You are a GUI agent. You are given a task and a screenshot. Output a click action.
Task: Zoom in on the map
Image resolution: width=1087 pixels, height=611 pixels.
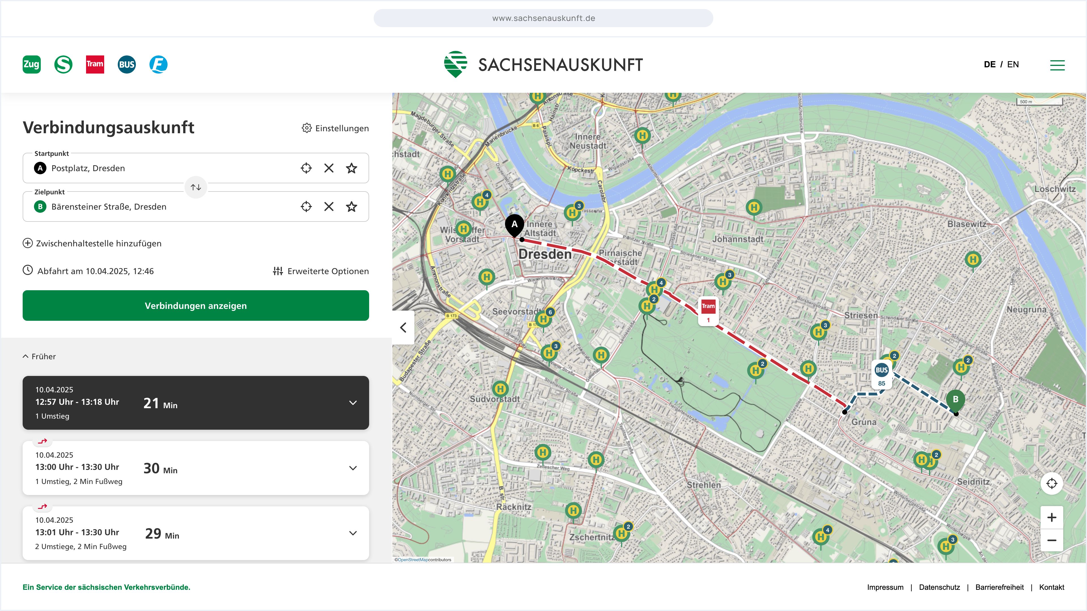tap(1052, 517)
